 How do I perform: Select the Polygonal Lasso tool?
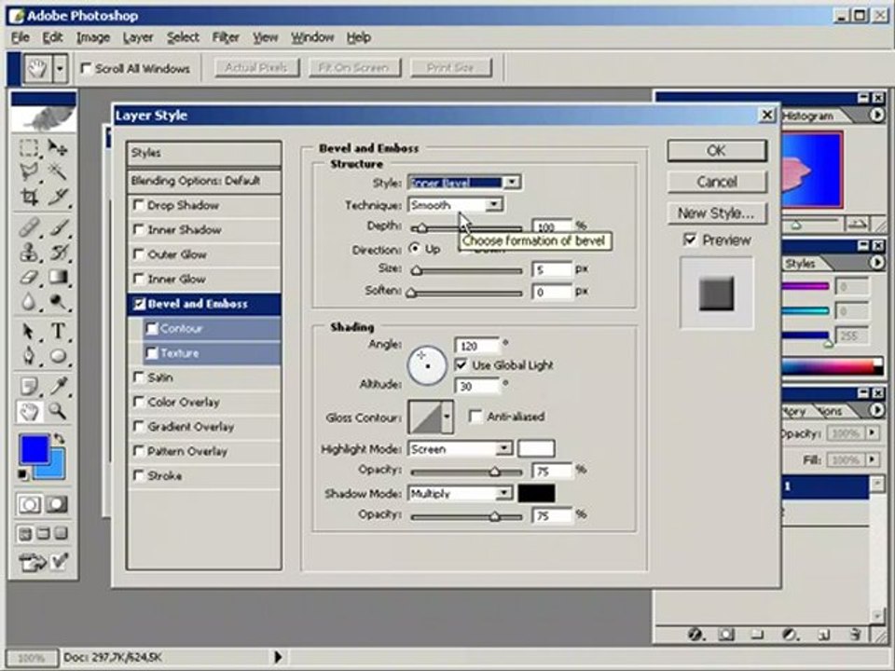click(x=29, y=171)
